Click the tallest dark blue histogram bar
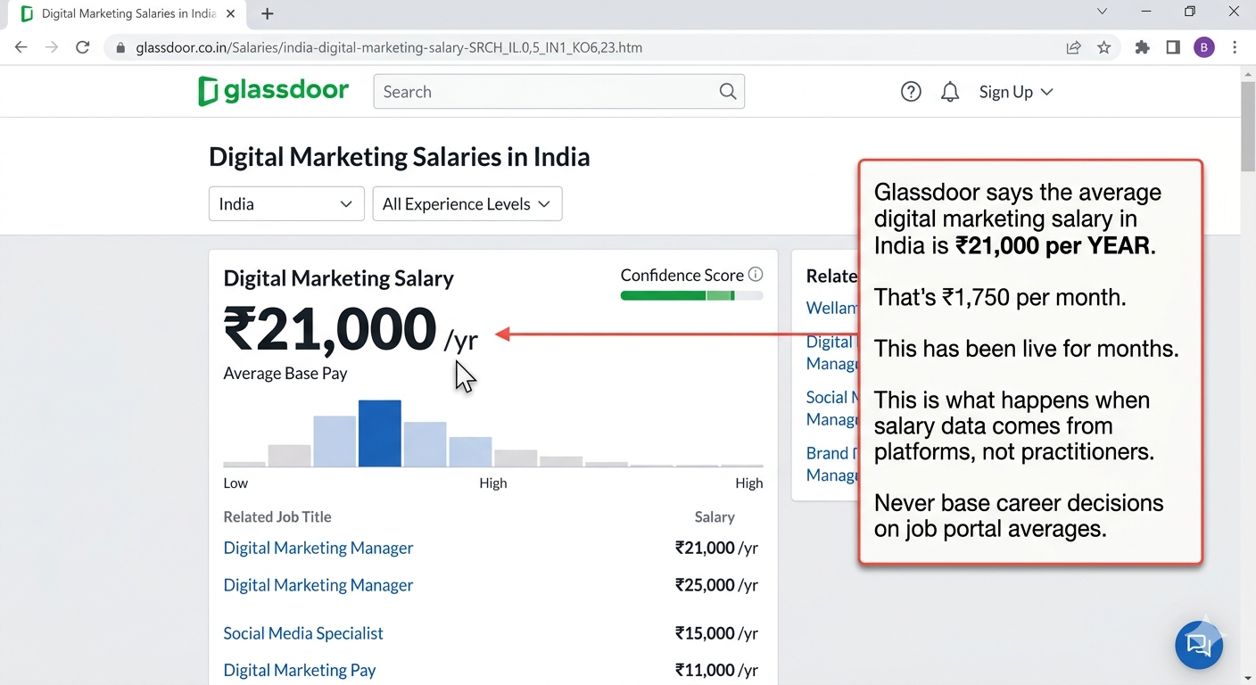1256x685 pixels. click(x=380, y=433)
